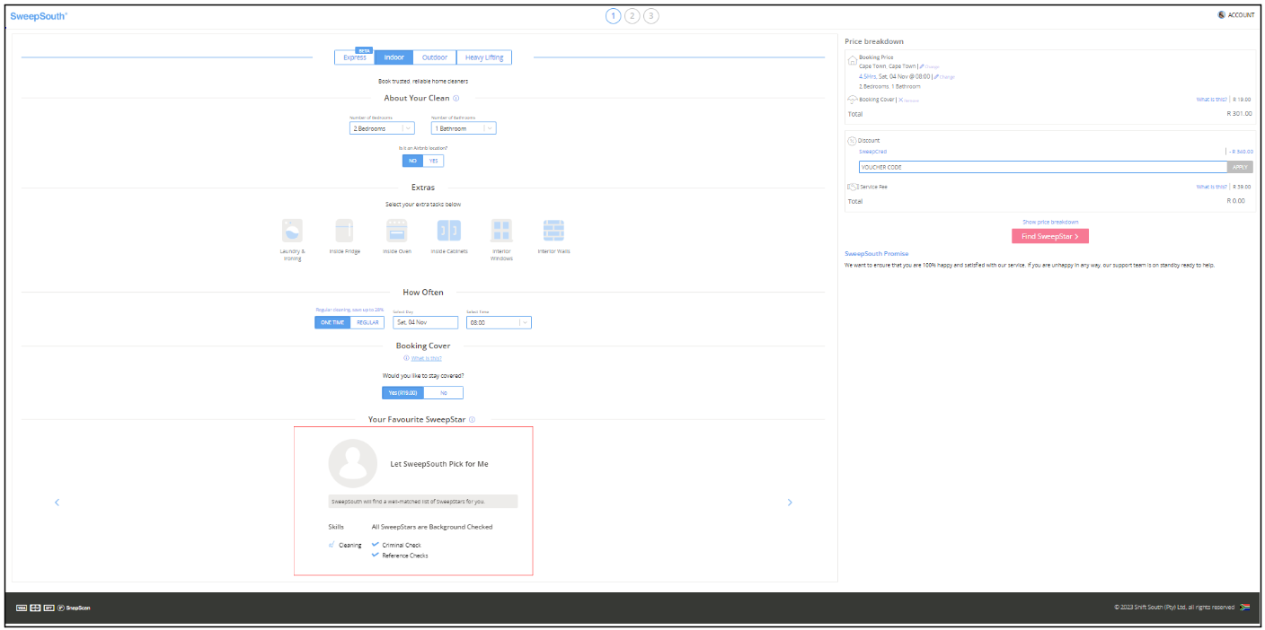Click What is this? under Booking Cover heading
The width and height of the screenshot is (1265, 630).
click(x=426, y=358)
